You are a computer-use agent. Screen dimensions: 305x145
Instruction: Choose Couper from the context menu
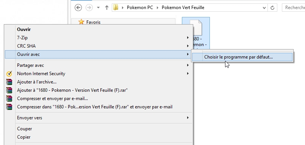[99, 129]
